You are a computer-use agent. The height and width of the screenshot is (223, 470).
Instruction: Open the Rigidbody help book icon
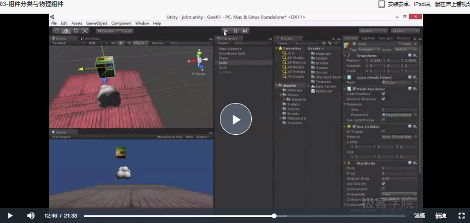(410, 163)
